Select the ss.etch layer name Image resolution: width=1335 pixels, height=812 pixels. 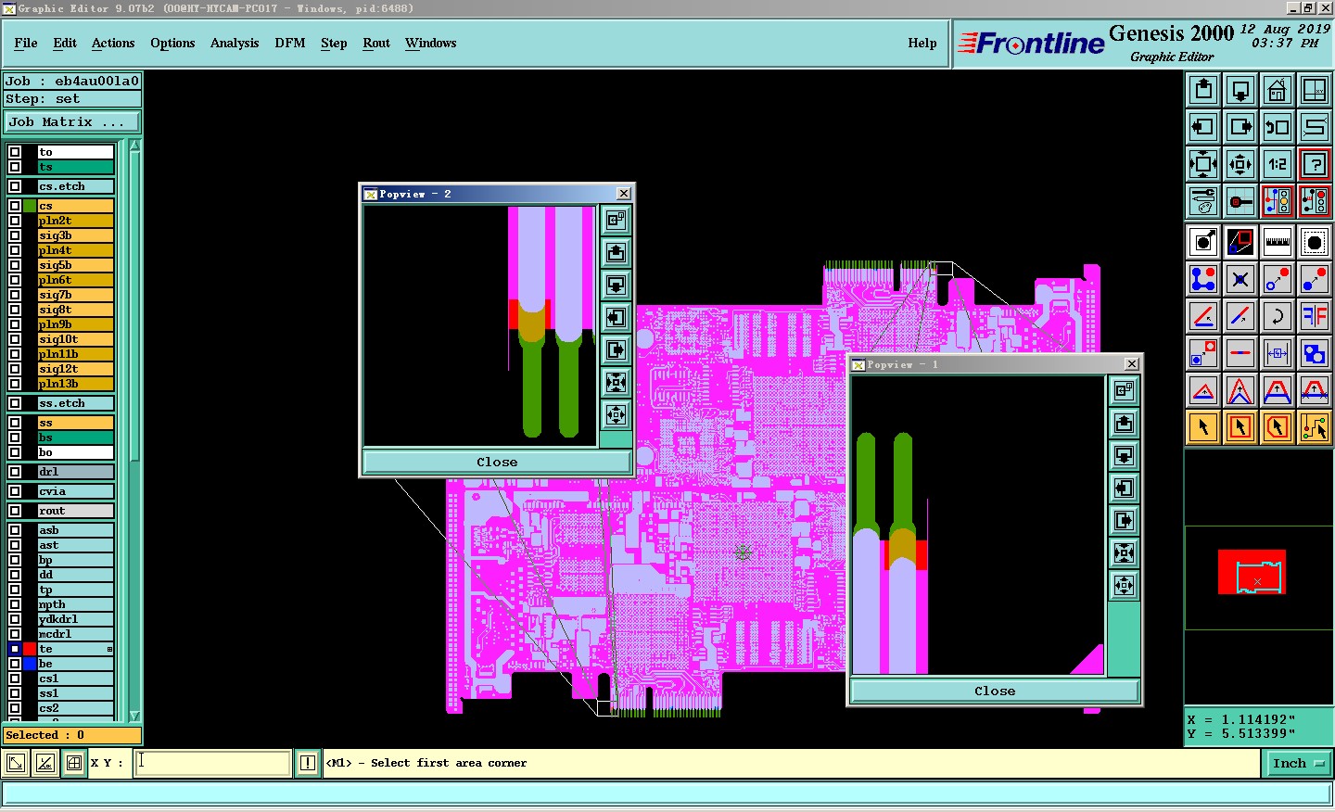(x=76, y=403)
